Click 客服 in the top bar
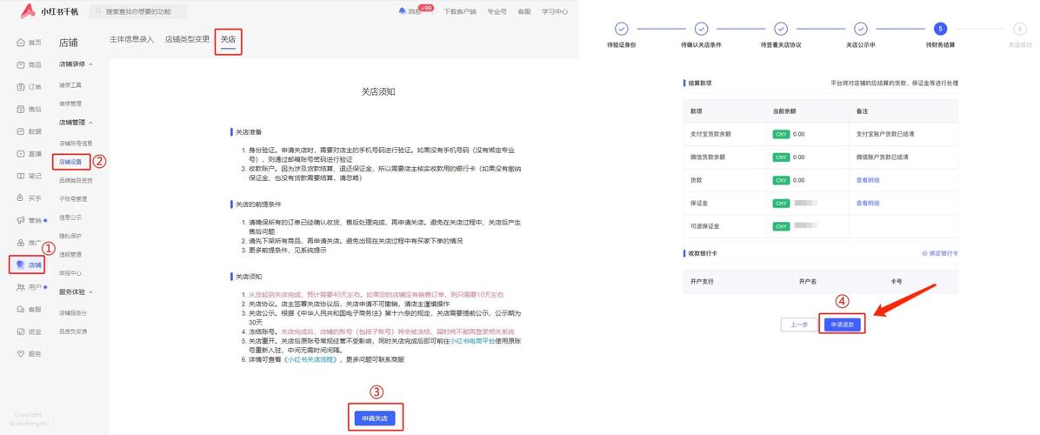1040x435 pixels. click(x=524, y=12)
